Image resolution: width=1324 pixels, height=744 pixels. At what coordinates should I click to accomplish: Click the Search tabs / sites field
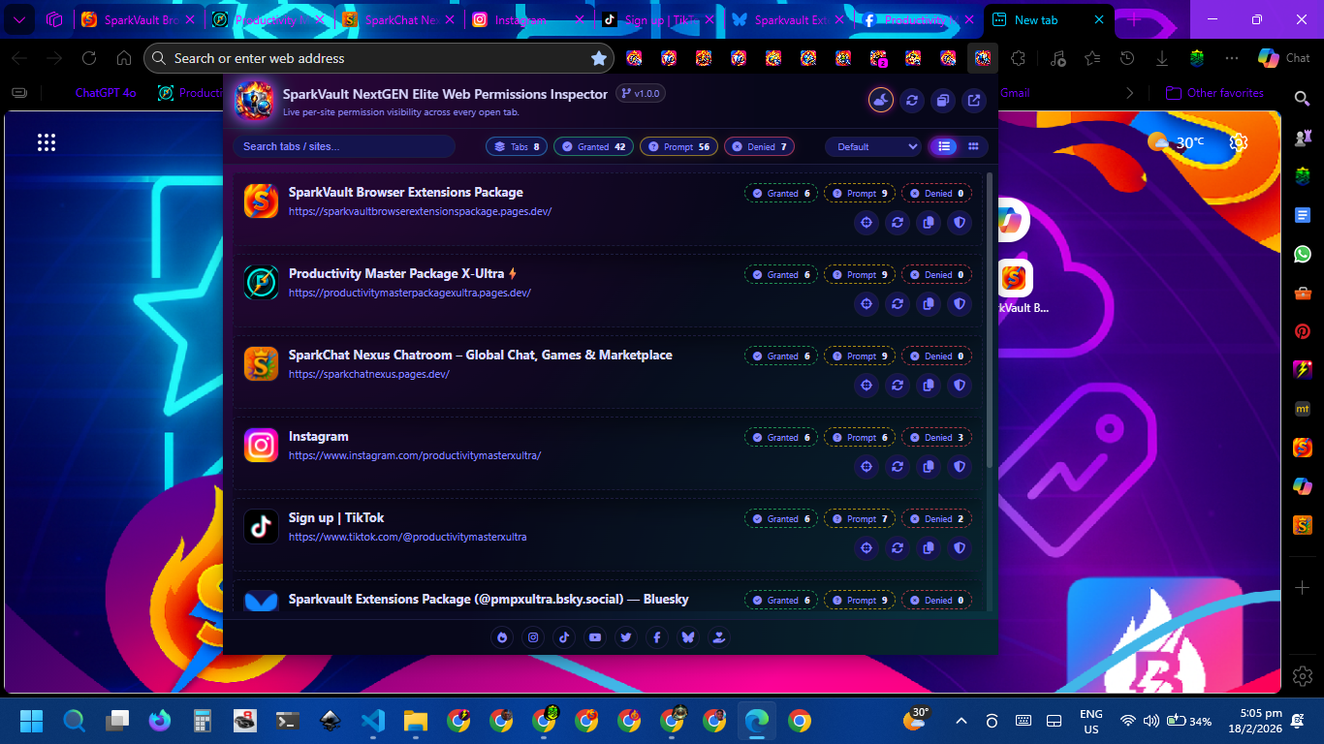(344, 146)
